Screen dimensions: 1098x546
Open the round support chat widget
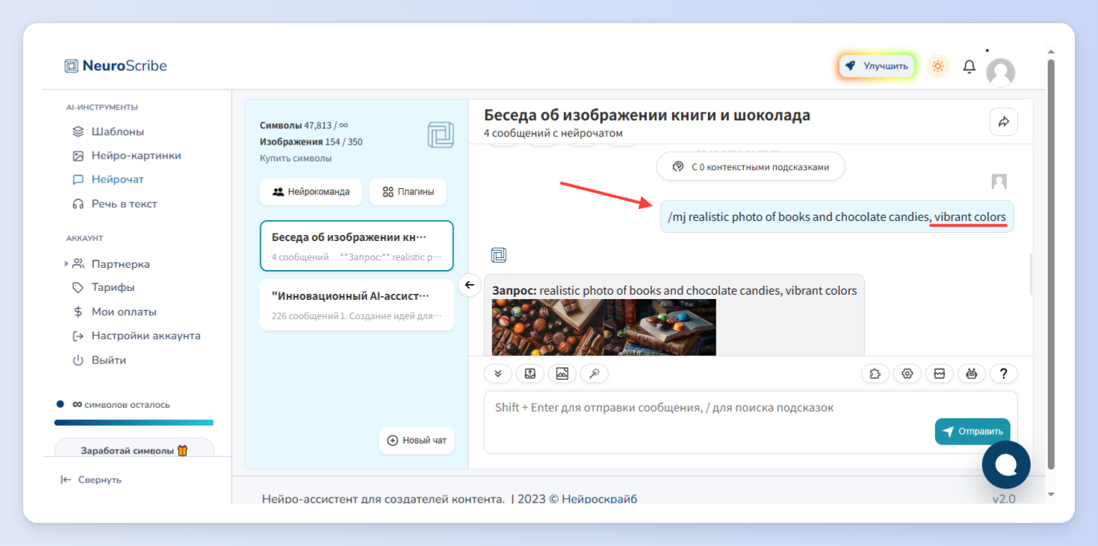click(1006, 465)
